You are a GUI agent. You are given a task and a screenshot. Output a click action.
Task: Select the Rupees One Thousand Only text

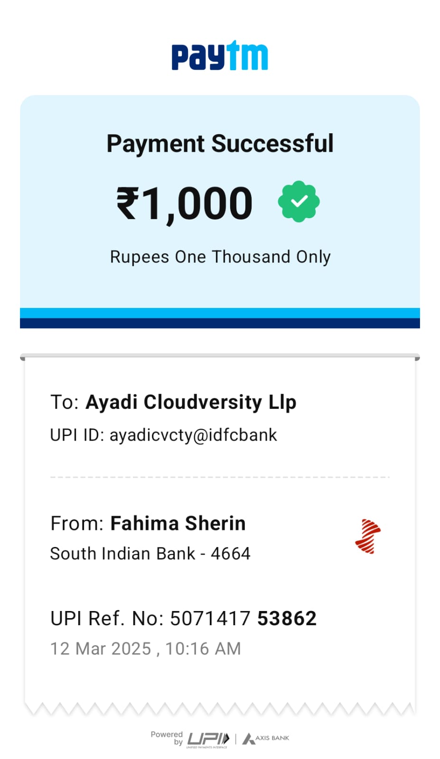(x=220, y=257)
